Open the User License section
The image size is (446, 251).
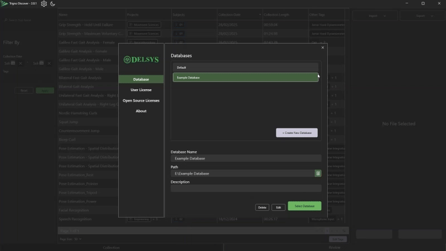(x=141, y=90)
